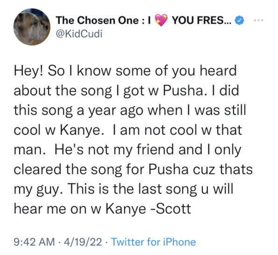Click the word 'friend' in the tweet
The width and height of the screenshot is (278, 255).
tap(155, 150)
